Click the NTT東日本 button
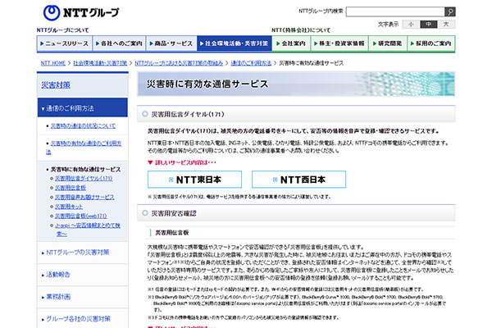492x328 pixels. [x=194, y=180]
